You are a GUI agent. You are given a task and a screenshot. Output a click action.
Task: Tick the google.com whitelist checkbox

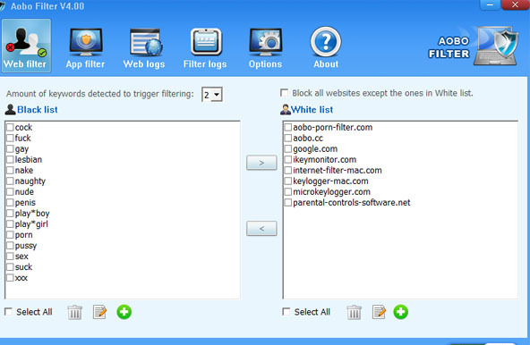(288, 149)
